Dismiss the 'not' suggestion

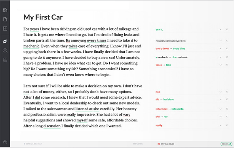(227, 92)
